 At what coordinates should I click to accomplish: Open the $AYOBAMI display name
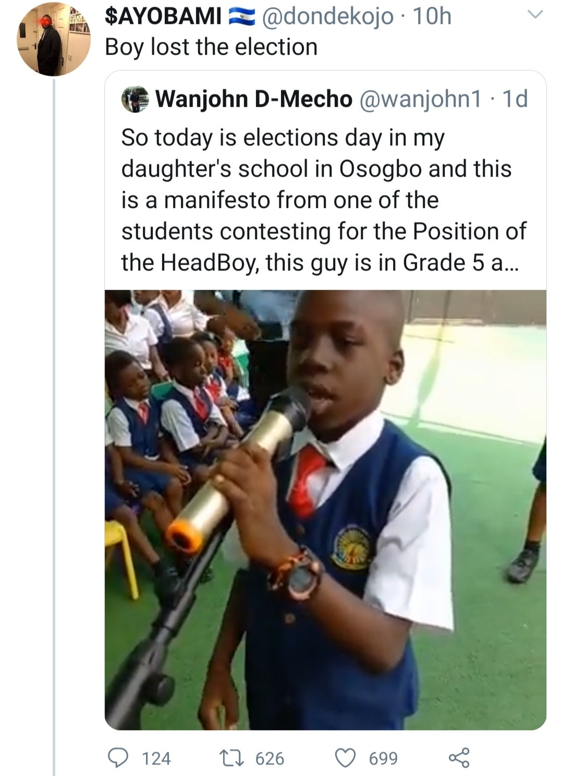click(163, 17)
